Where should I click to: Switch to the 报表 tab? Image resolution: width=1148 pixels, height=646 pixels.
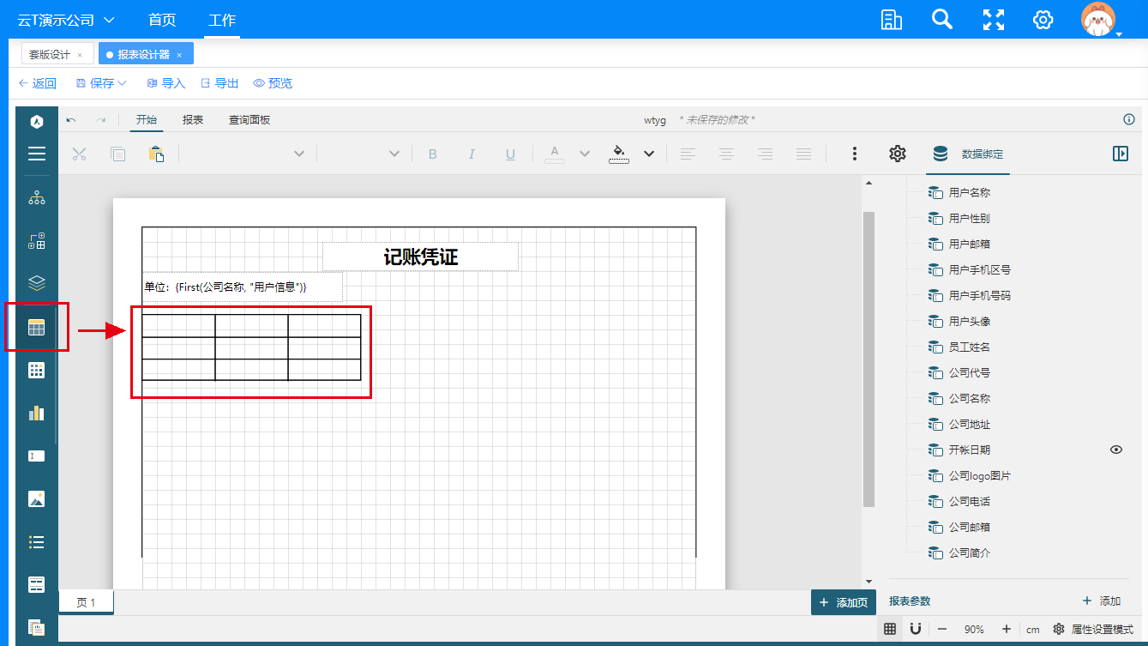point(193,120)
